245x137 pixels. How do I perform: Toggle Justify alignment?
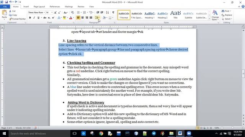pyautogui.click(x=91, y=18)
